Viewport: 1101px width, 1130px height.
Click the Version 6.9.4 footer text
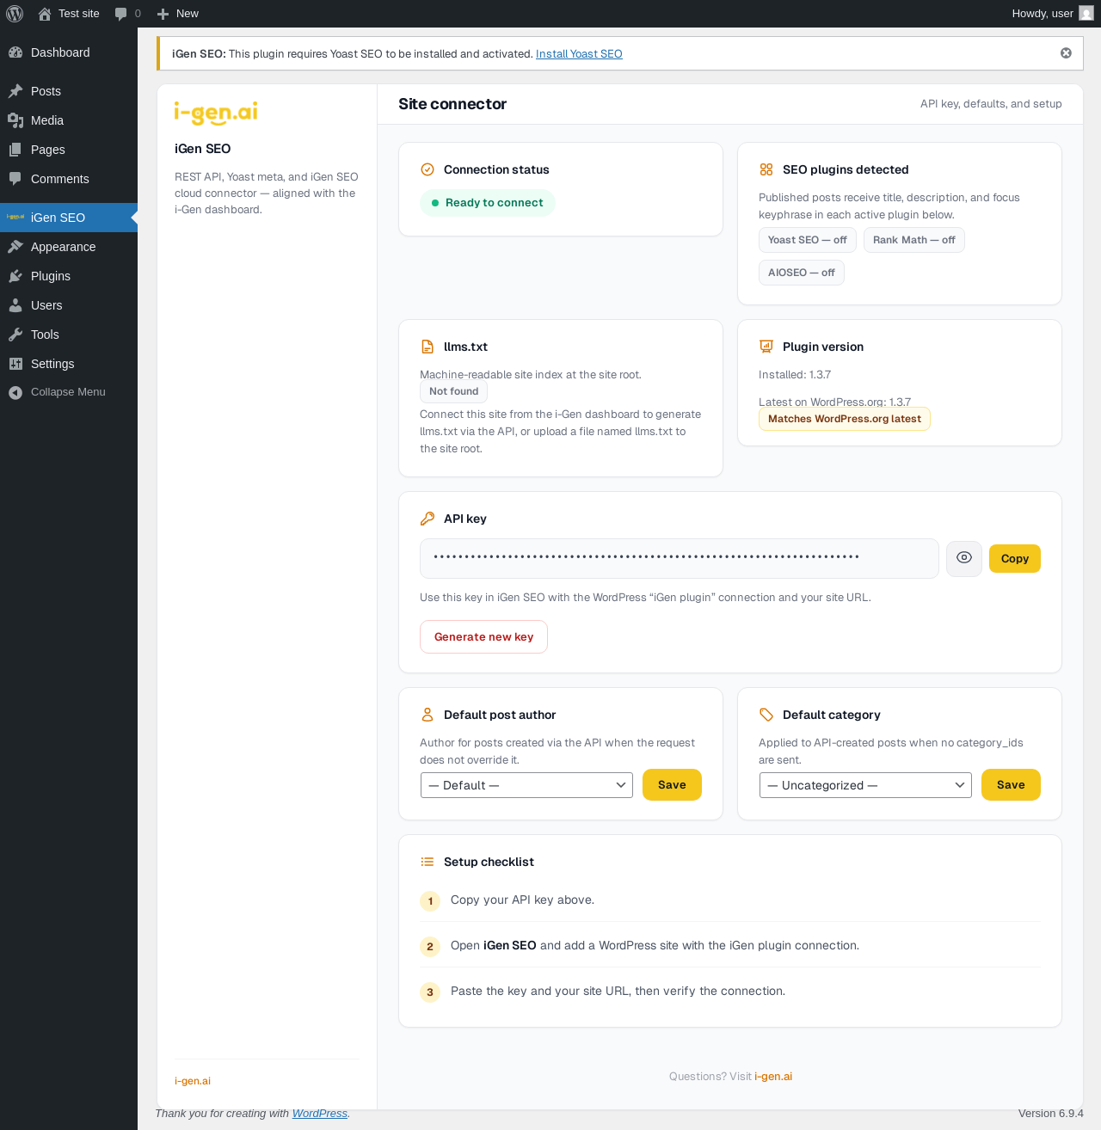[x=1051, y=1114]
